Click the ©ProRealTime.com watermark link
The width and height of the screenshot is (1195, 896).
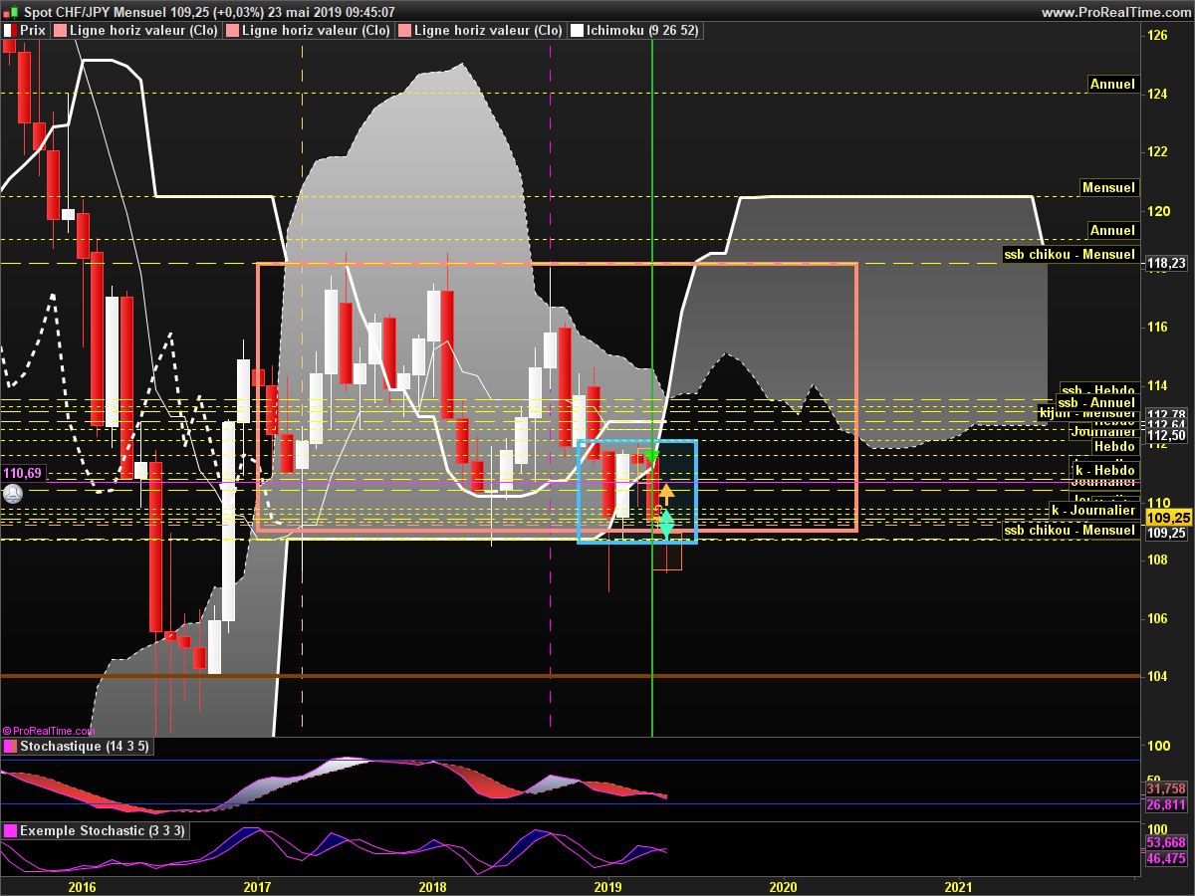click(x=49, y=730)
